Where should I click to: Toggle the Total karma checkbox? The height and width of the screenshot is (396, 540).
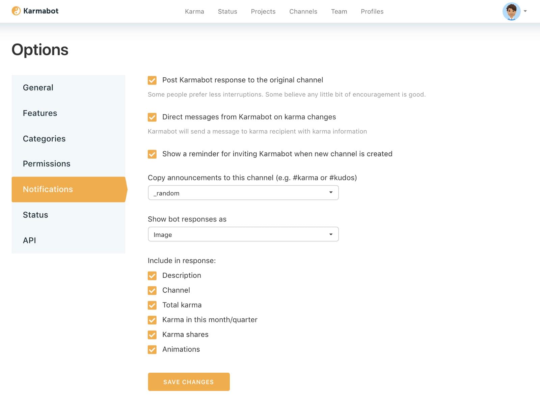[152, 306]
